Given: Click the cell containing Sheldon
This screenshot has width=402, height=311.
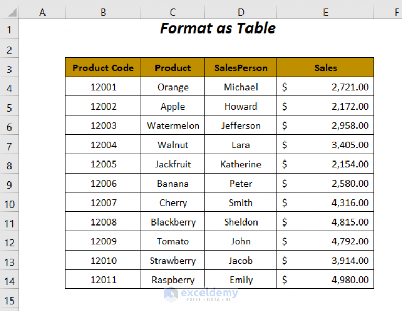Looking at the screenshot, I should [241, 222].
